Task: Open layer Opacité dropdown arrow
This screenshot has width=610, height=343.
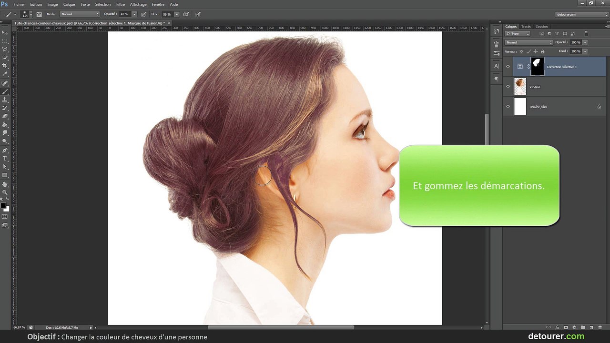Action: 585,42
